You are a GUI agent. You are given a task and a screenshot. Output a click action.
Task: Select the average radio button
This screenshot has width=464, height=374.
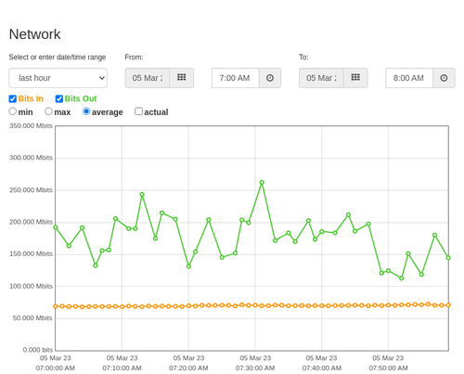[x=86, y=111]
